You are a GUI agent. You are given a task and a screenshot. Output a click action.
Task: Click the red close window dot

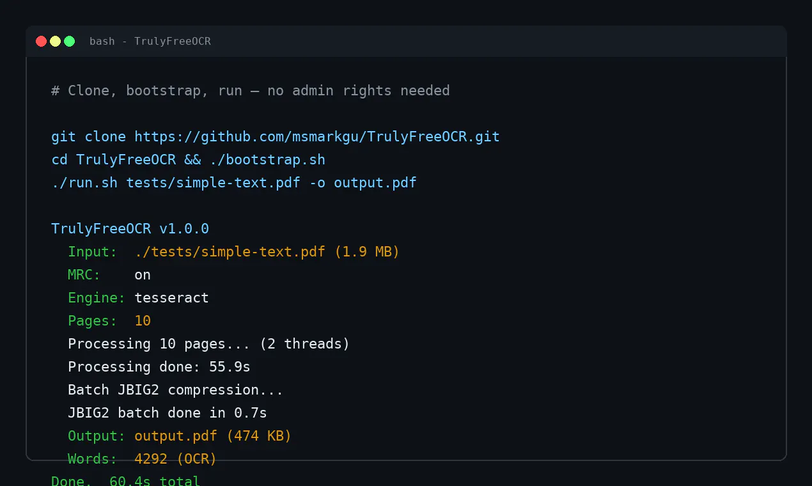pos(41,42)
